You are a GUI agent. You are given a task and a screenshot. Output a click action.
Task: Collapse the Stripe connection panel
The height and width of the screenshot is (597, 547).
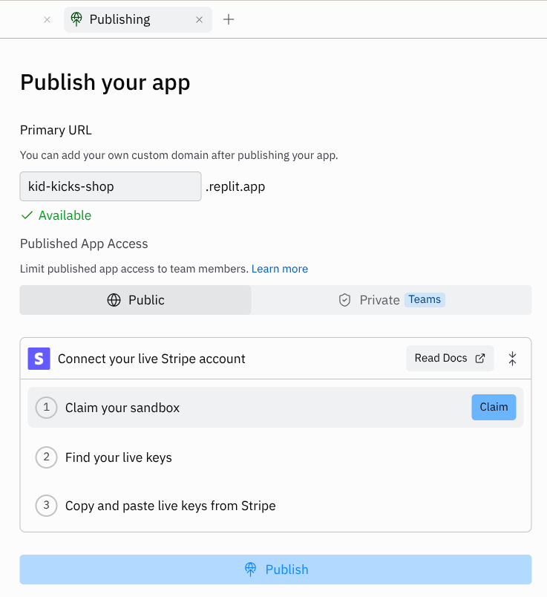512,359
